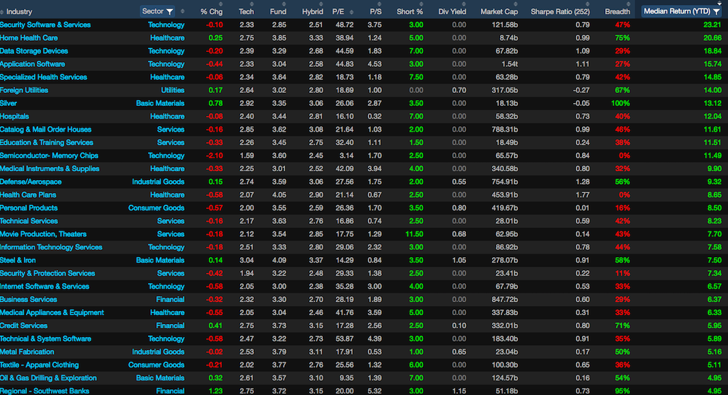Open Medical Instruments & Supplies link
This screenshot has width=728, height=395.
tap(50, 169)
